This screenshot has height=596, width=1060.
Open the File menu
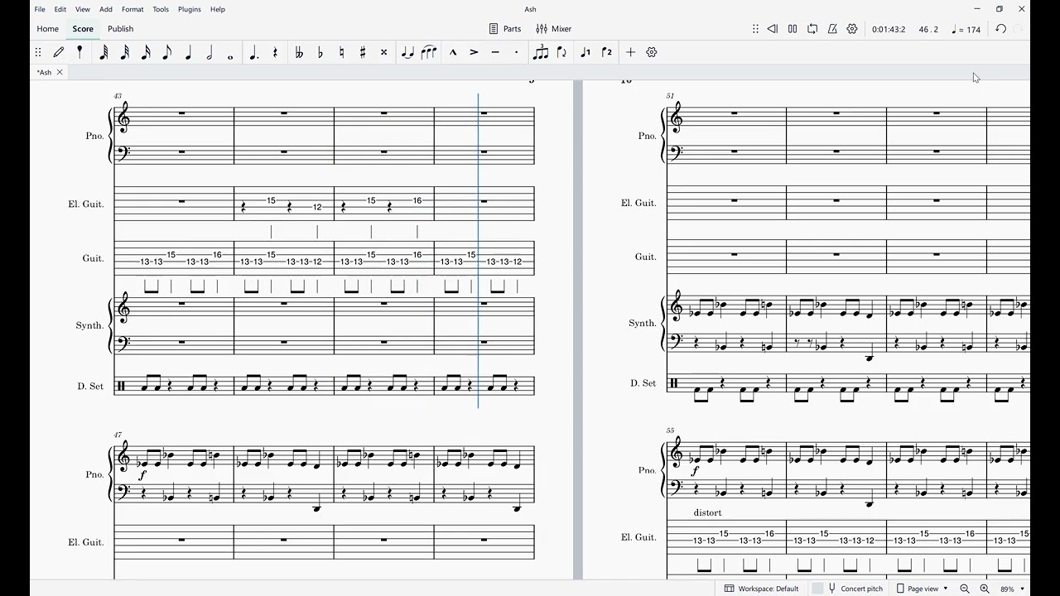[40, 9]
